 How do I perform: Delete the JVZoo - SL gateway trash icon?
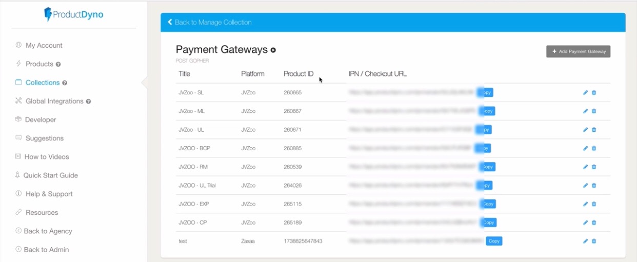click(594, 93)
